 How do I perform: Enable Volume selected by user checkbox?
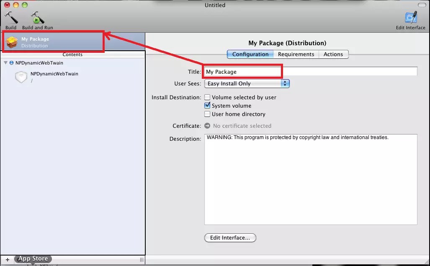click(x=207, y=97)
